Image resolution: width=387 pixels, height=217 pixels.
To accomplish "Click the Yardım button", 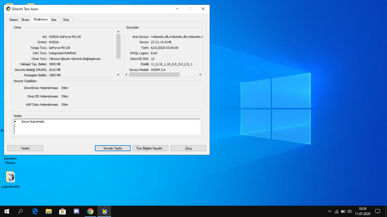I will point(25,148).
